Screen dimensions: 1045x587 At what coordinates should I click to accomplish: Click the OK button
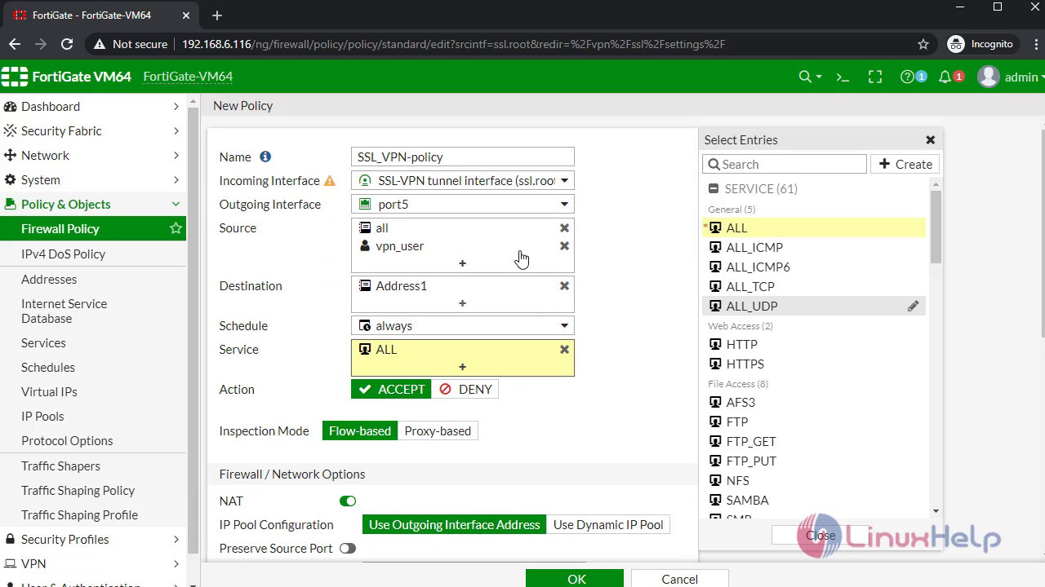575,578
